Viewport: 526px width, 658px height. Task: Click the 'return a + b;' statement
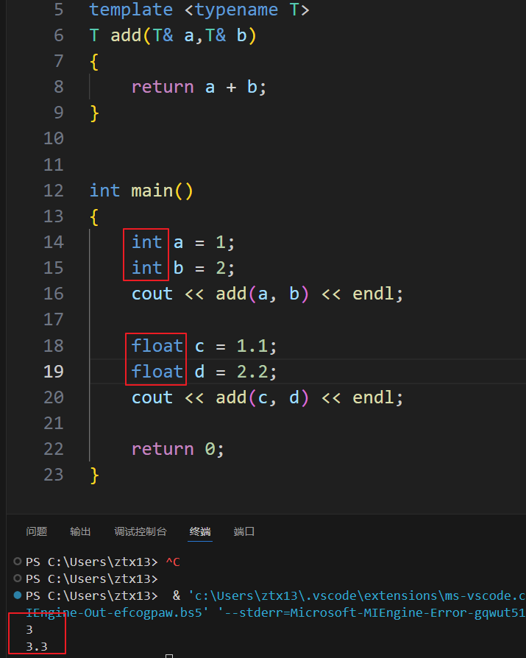tap(199, 88)
